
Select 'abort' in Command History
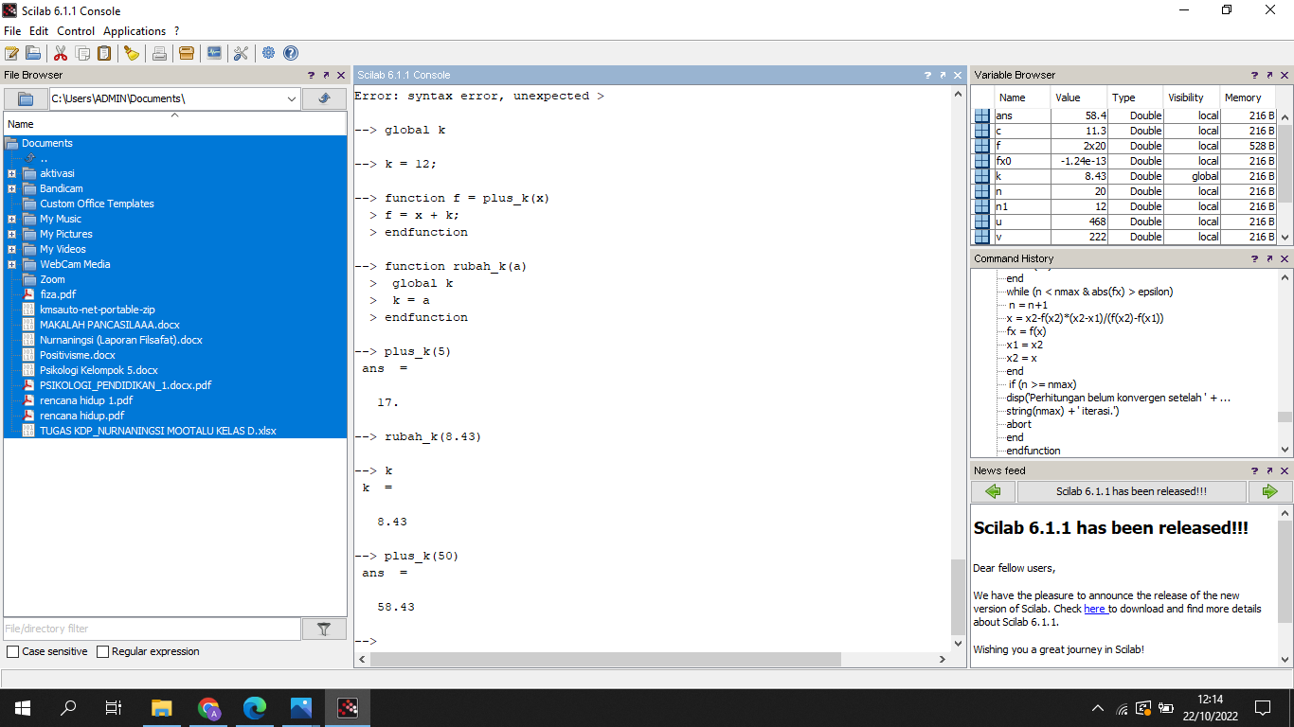tap(1019, 424)
